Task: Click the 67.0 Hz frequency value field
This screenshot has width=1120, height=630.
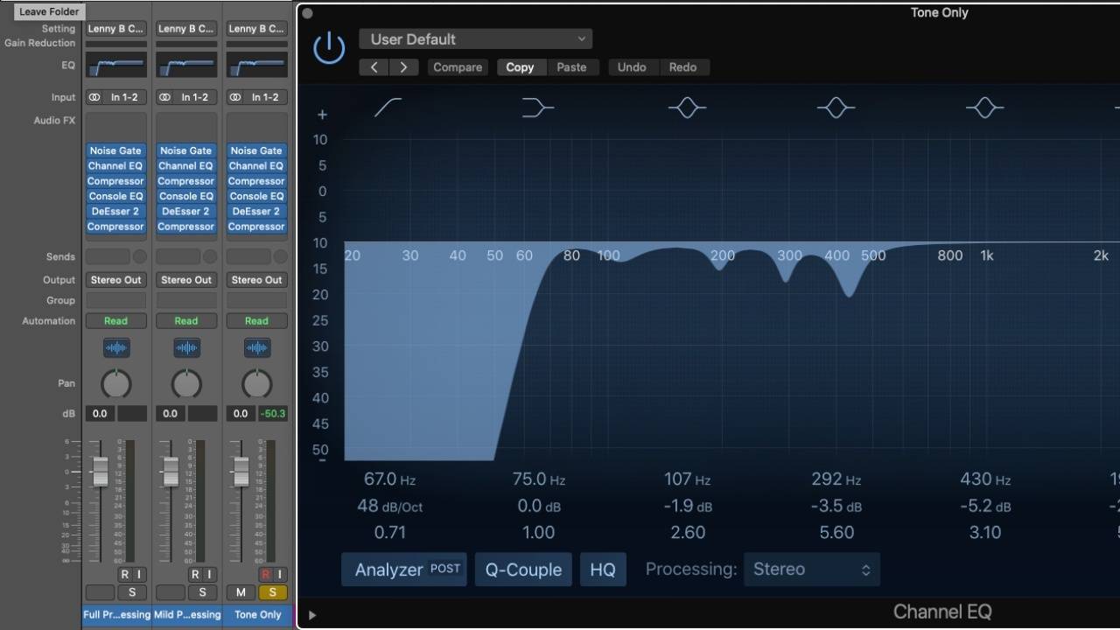Action: pyautogui.click(x=390, y=479)
